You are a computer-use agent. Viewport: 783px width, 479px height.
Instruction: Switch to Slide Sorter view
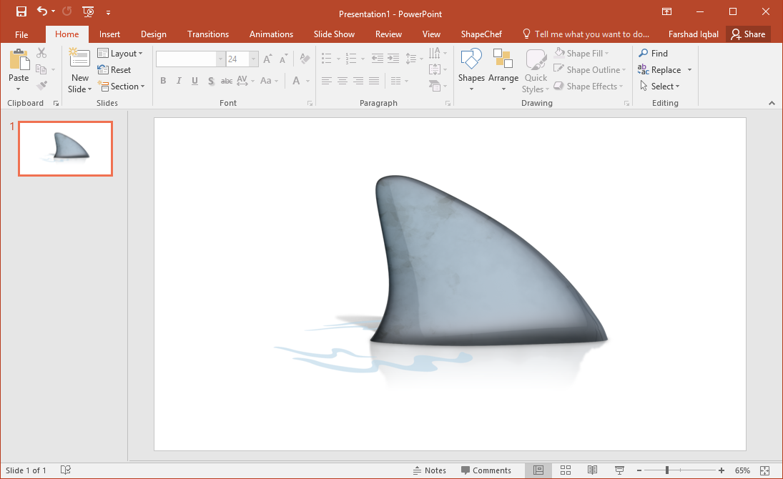pyautogui.click(x=566, y=470)
